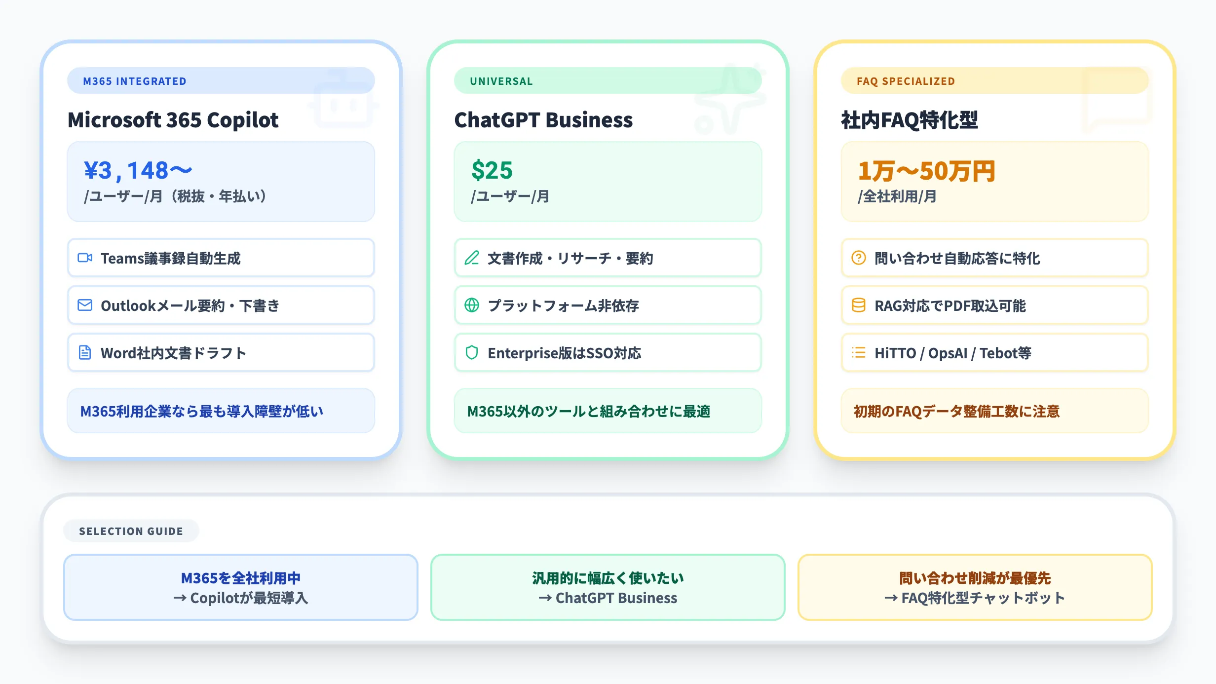Click the database icon beside RAG対応でPDF取込可能
This screenshot has height=684, width=1216.
(x=859, y=305)
